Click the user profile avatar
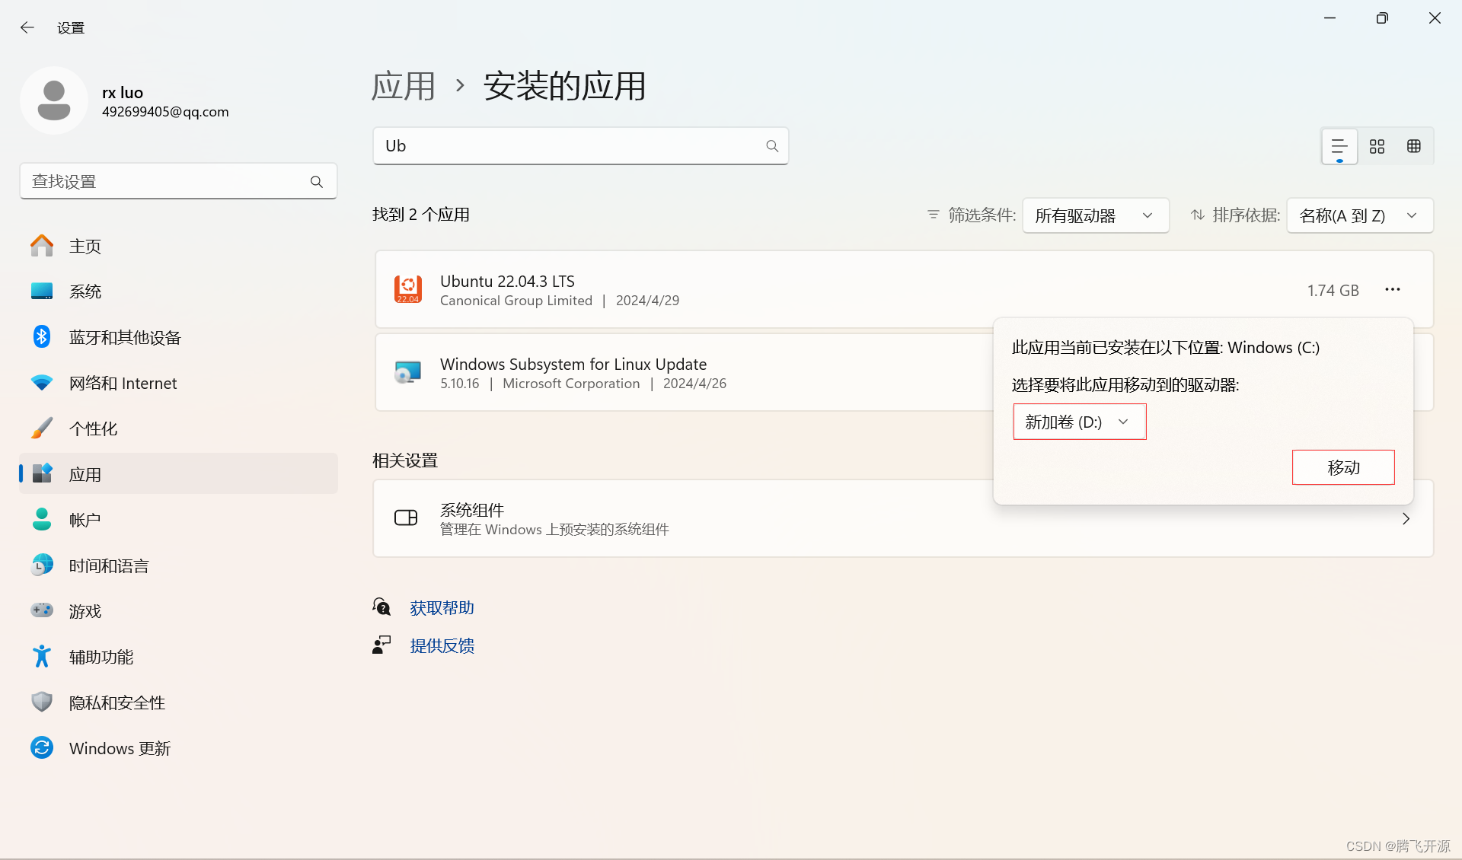 click(54, 100)
